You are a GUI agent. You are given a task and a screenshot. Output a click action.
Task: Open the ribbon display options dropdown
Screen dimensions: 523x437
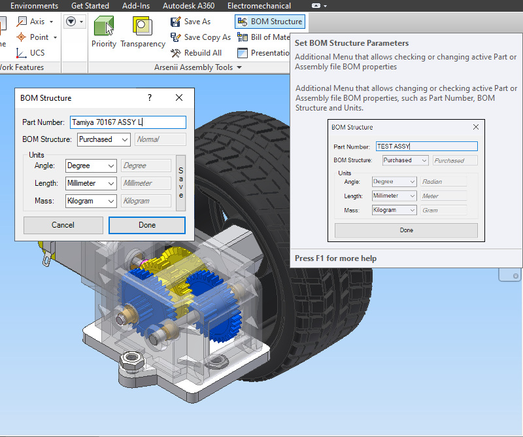[319, 6]
